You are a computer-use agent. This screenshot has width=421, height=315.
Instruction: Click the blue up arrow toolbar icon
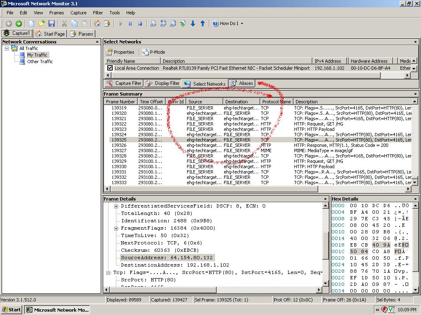click(203, 23)
